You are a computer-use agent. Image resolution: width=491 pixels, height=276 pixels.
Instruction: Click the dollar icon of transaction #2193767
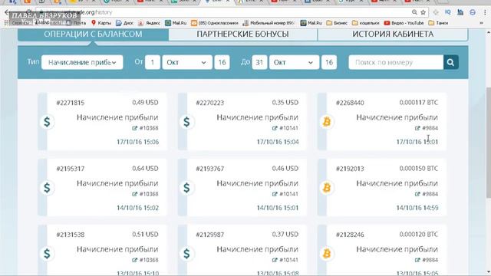(186, 188)
